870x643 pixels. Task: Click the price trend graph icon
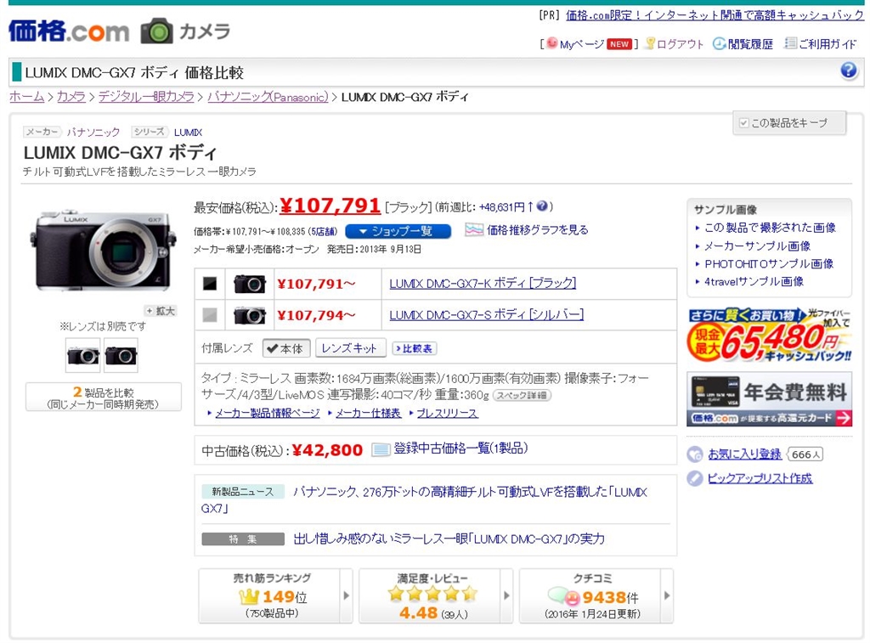[x=474, y=229]
